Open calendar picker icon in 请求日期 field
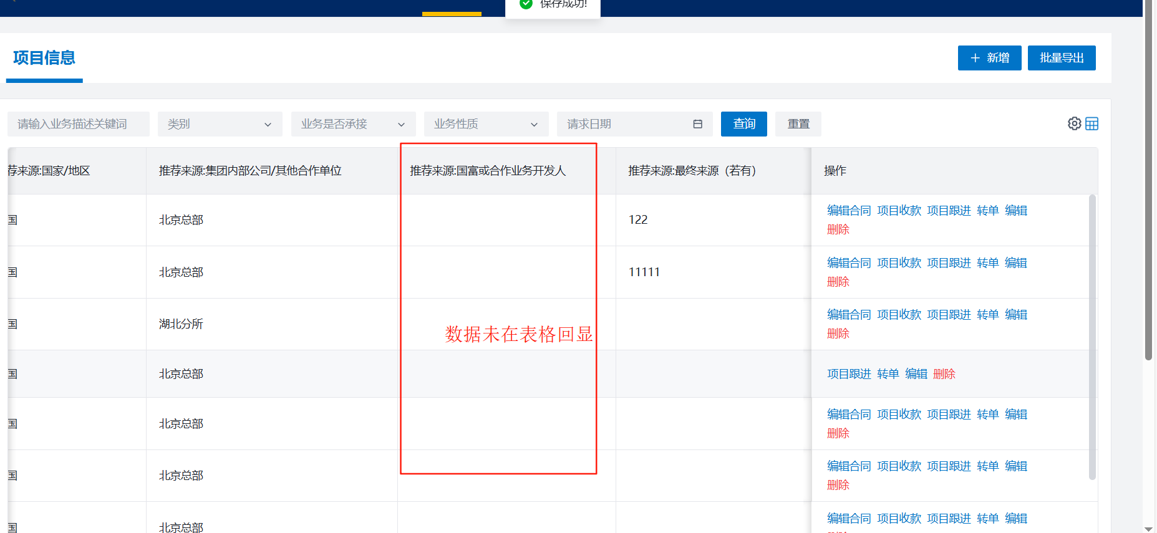The image size is (1157, 533). (x=697, y=124)
